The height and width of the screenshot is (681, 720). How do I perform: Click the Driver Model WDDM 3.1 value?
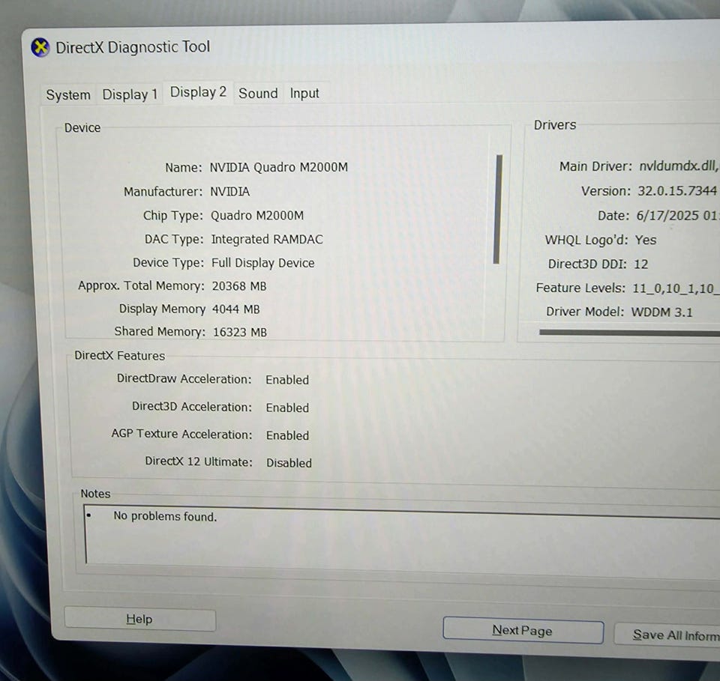661,312
